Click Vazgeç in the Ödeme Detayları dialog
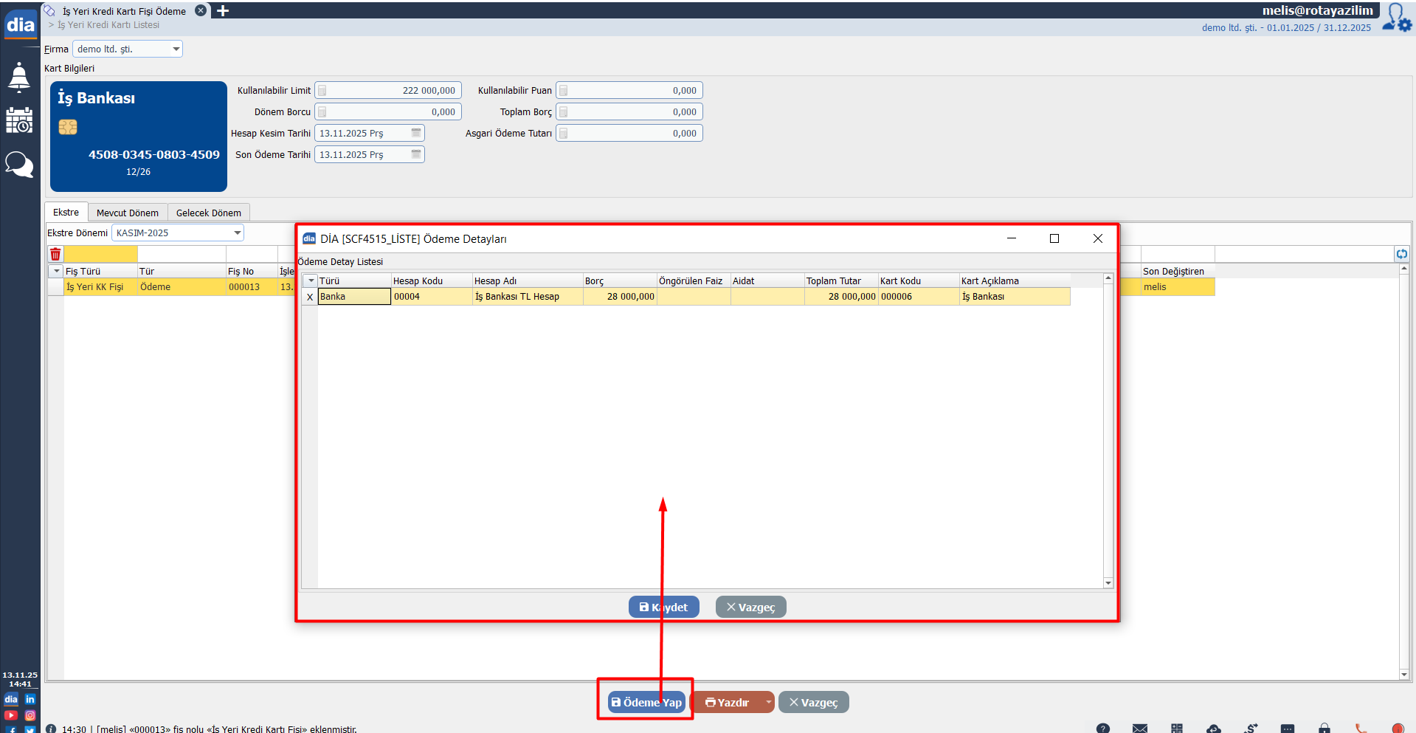 [750, 608]
